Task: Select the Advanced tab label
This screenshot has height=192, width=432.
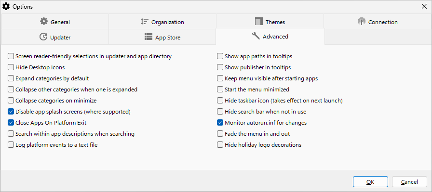Action: click(275, 37)
